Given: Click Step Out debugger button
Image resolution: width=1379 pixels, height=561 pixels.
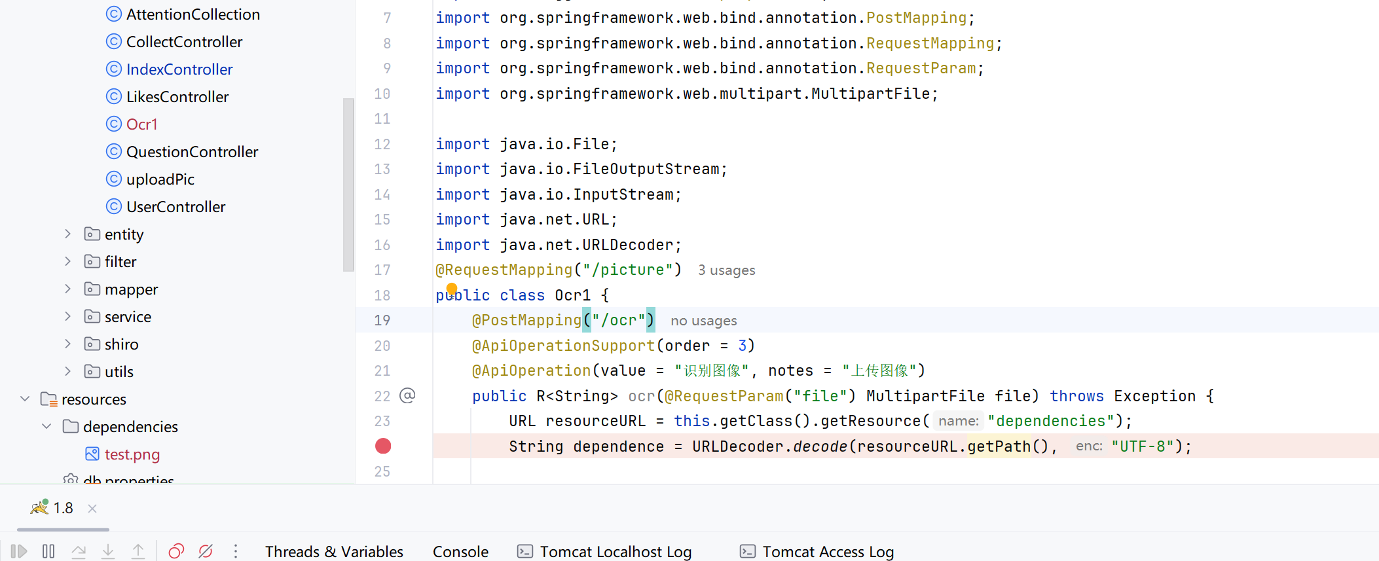Looking at the screenshot, I should pyautogui.click(x=138, y=551).
